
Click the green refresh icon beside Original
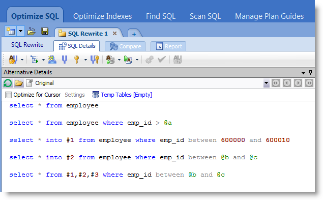pos(8,83)
